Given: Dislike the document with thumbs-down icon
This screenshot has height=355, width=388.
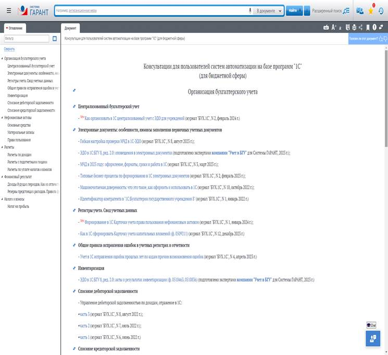Looking at the screenshot, I should point(385,39).
